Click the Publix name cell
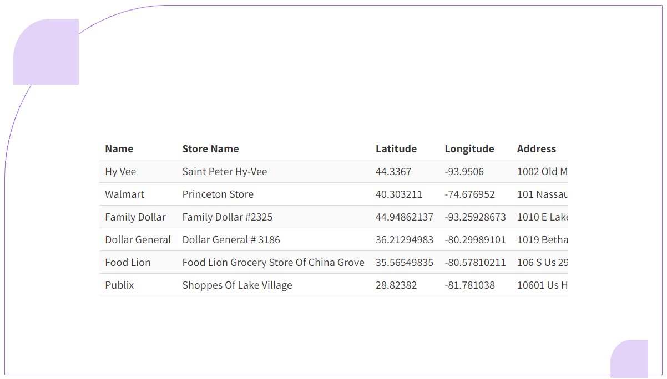The image size is (667, 379). pyautogui.click(x=119, y=285)
